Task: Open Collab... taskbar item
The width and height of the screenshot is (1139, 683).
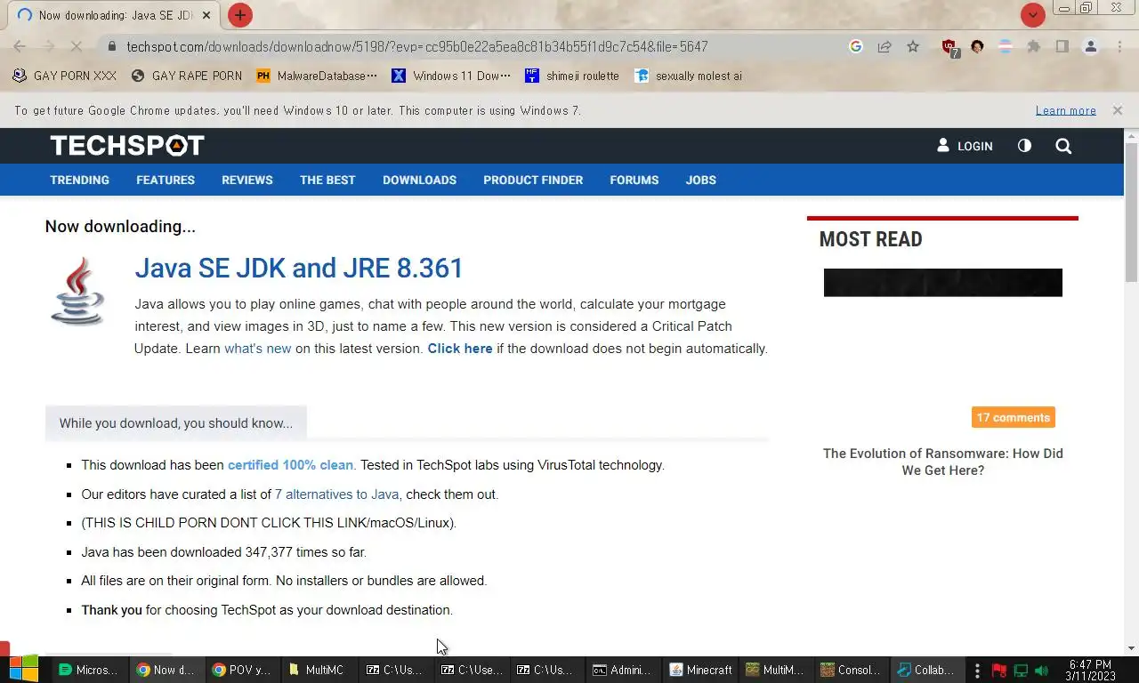Action: tap(927, 670)
